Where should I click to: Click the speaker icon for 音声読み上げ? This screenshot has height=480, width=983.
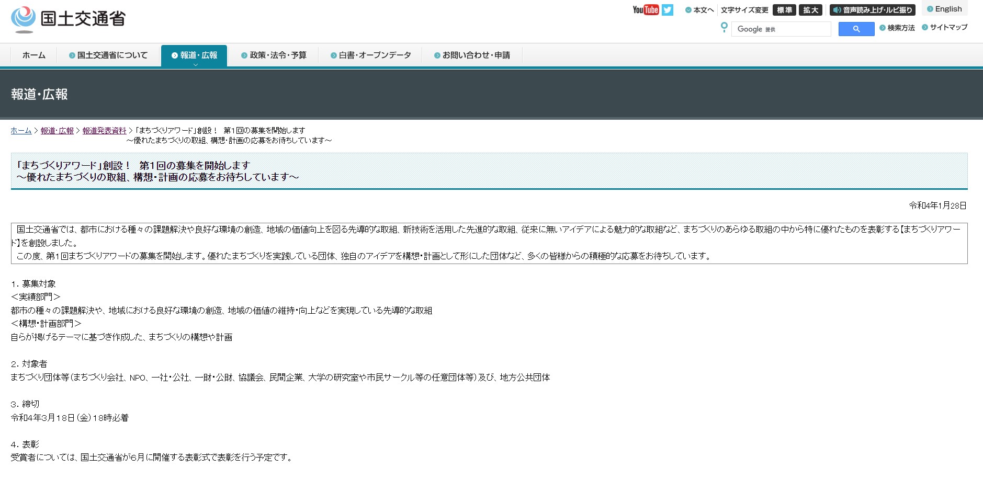[837, 10]
